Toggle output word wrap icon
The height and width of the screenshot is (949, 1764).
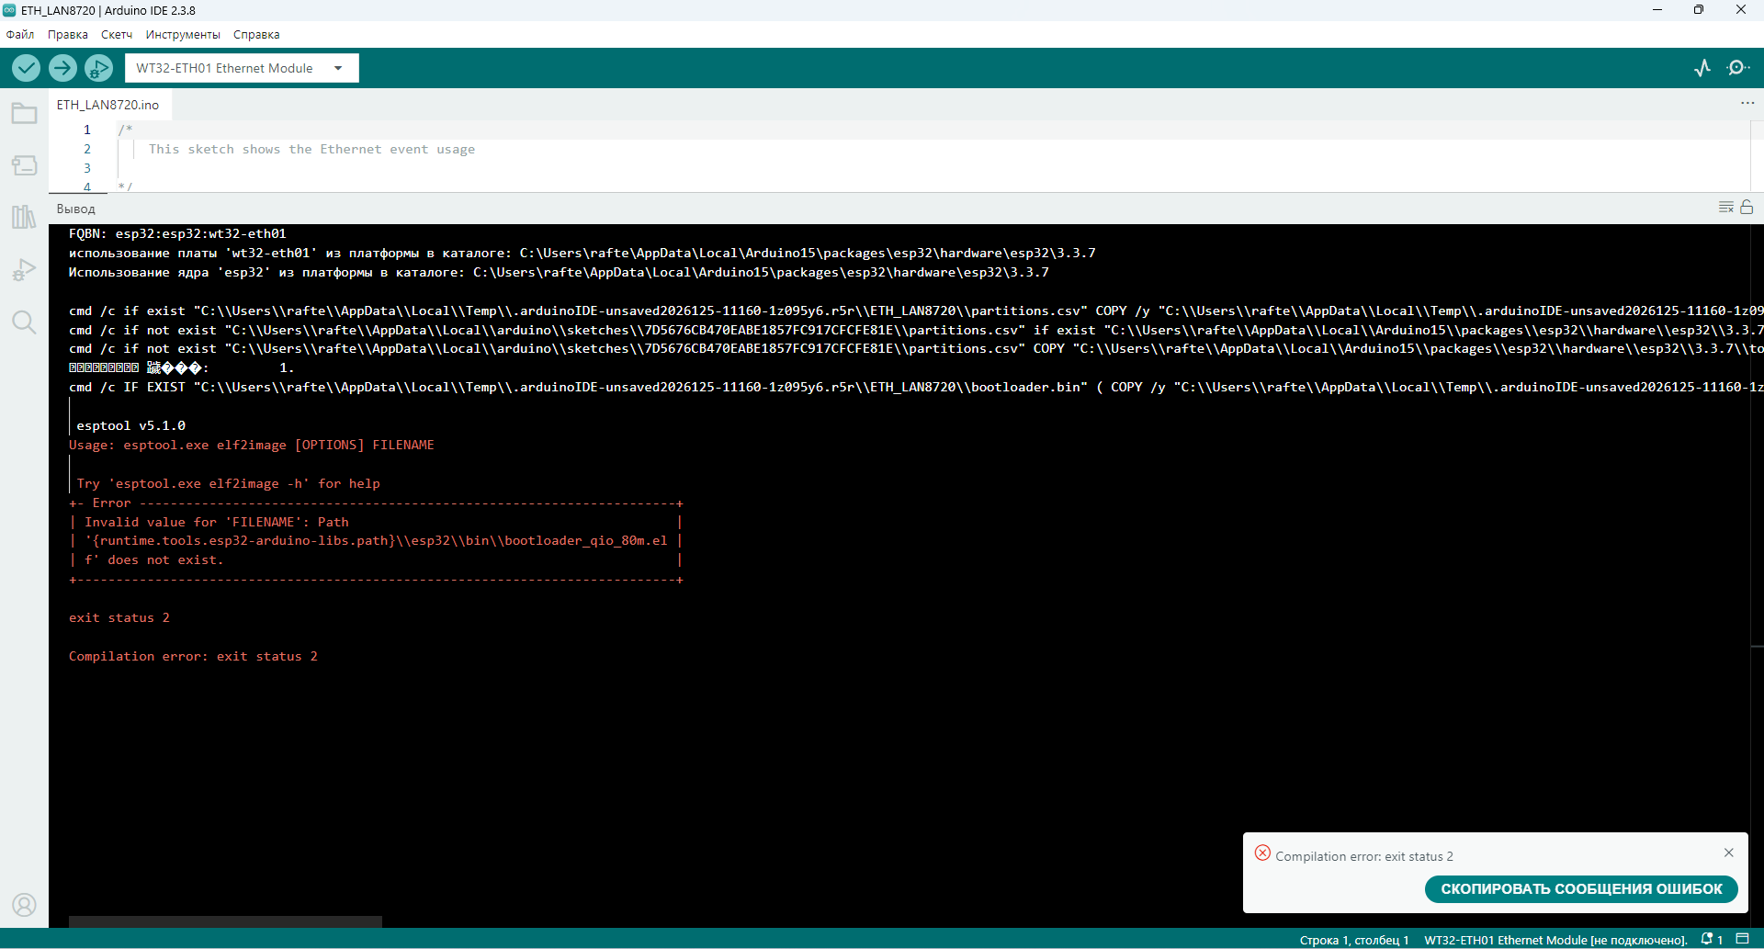click(x=1726, y=208)
